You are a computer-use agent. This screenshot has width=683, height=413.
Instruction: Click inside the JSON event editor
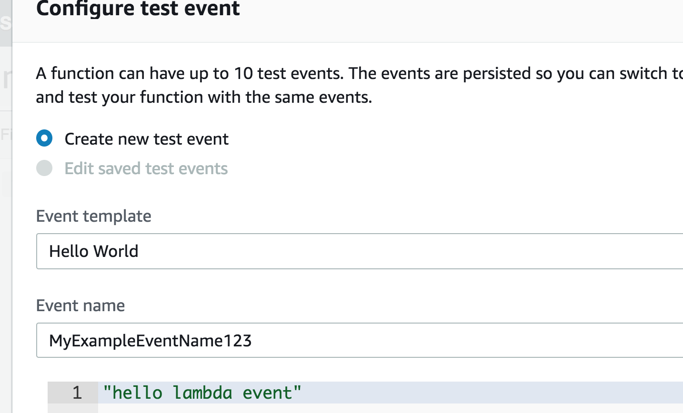(x=333, y=393)
